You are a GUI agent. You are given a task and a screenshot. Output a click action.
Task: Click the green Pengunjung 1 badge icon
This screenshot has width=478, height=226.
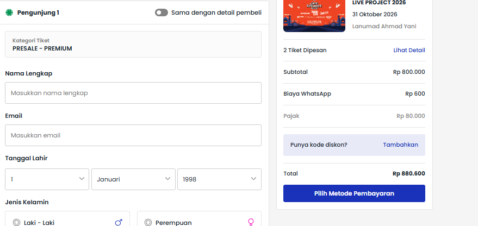coord(9,12)
